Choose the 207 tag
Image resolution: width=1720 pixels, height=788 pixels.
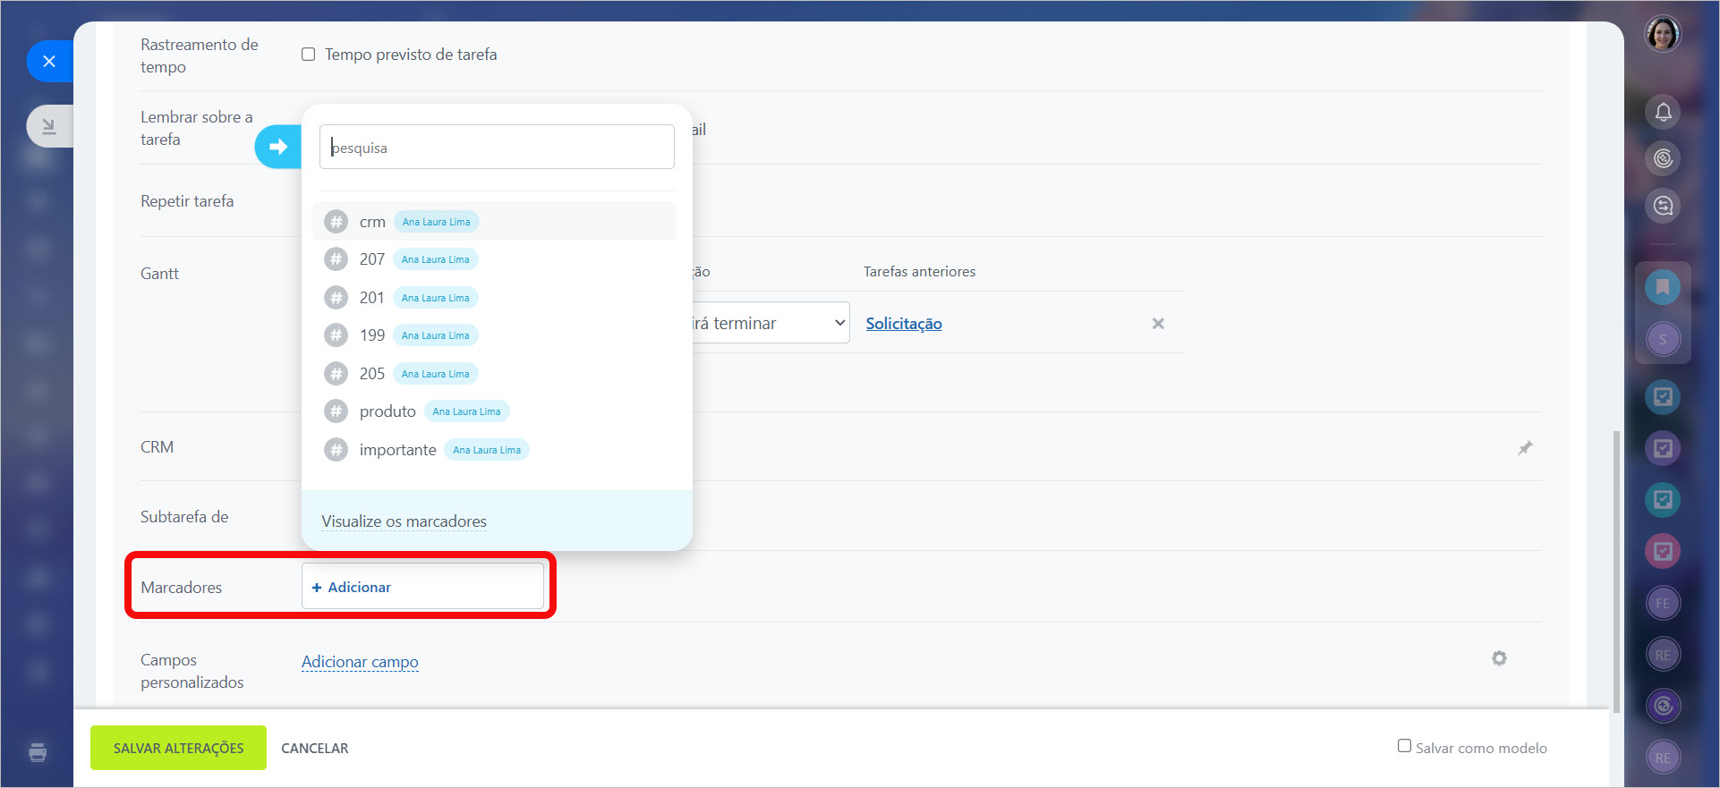[494, 259]
